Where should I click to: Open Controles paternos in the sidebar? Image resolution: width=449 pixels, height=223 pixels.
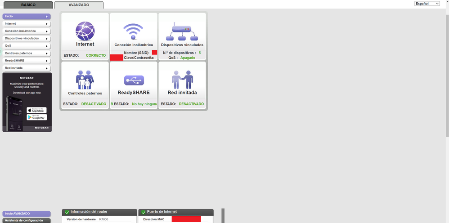27,53
